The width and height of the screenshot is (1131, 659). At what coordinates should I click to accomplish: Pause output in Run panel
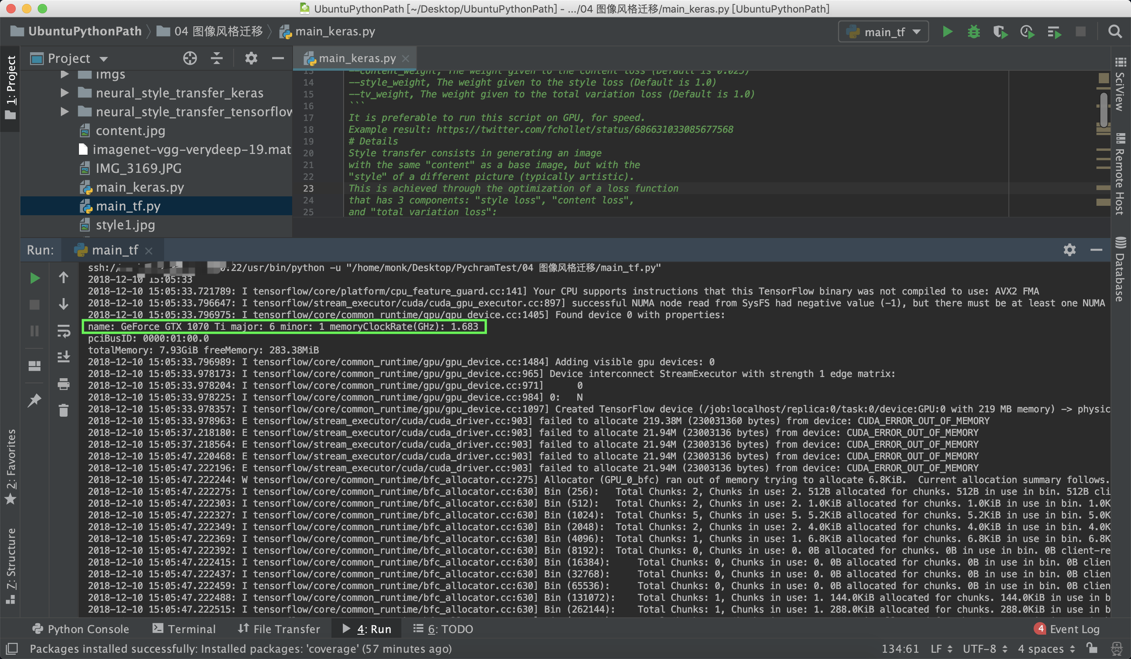tap(35, 331)
